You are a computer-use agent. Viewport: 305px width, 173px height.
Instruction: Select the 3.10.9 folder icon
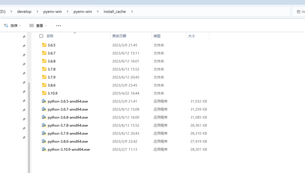tap(44, 93)
